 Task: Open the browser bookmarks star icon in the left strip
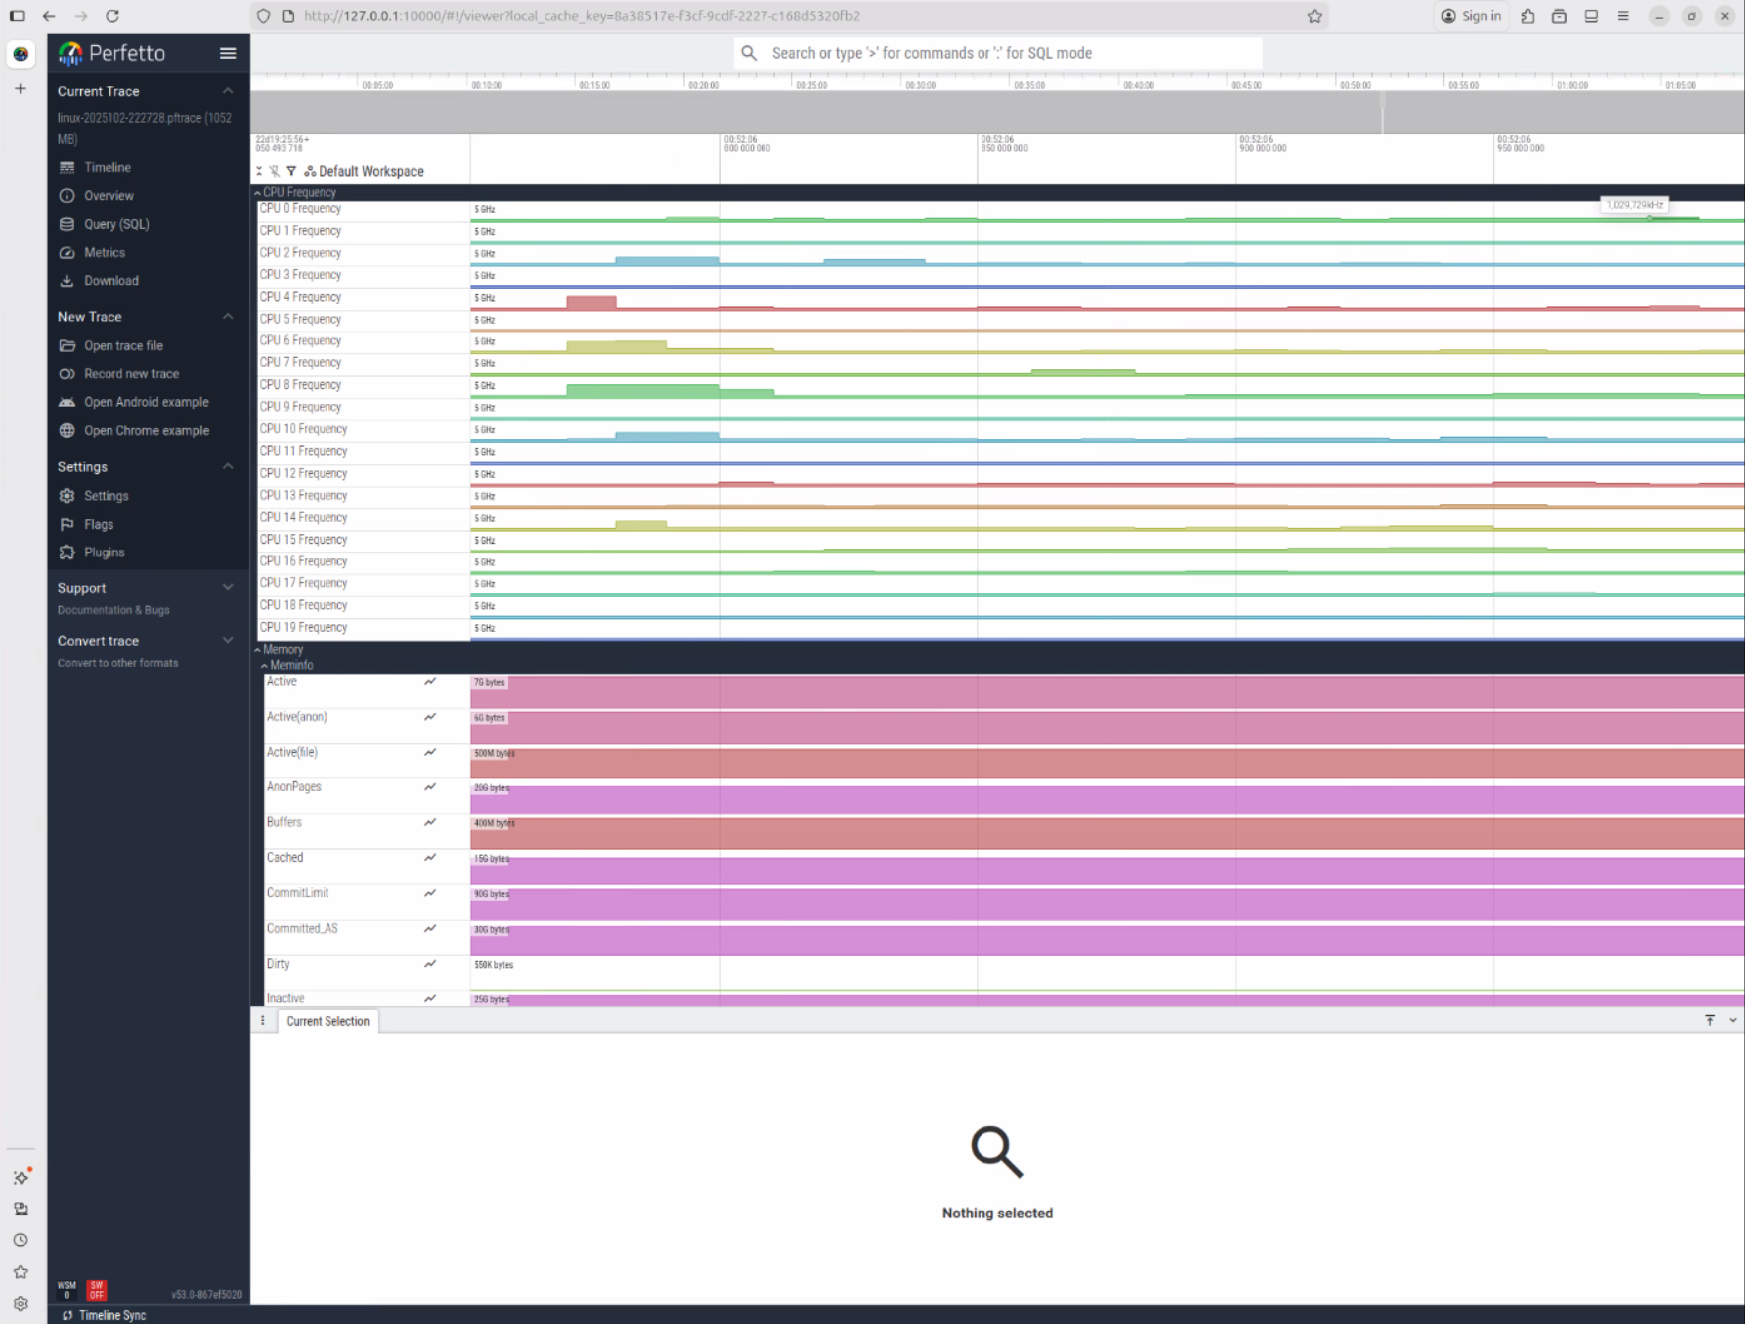tap(21, 1272)
